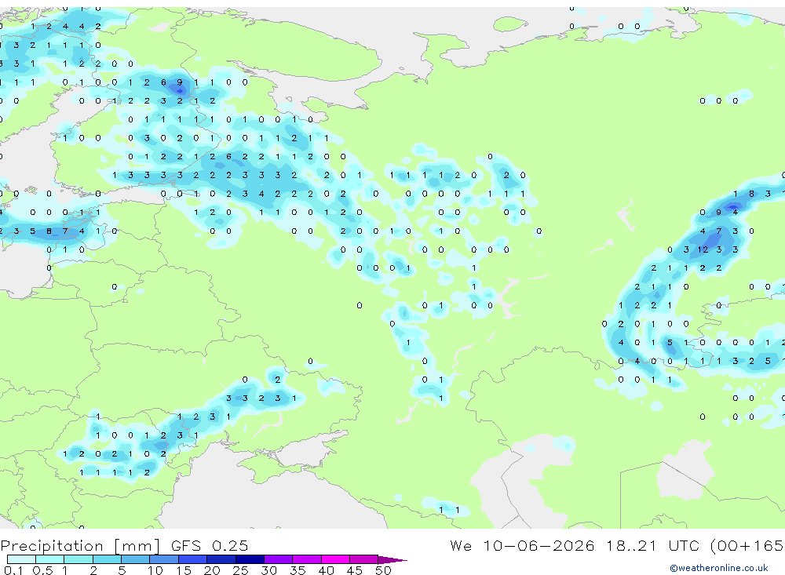Pick the 40–45 mm magenta legend swatch
Viewport: 785px width, 575px height.
coord(335,559)
